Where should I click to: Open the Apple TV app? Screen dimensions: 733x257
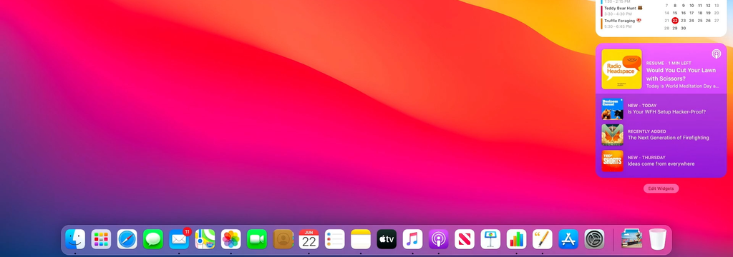(x=387, y=239)
